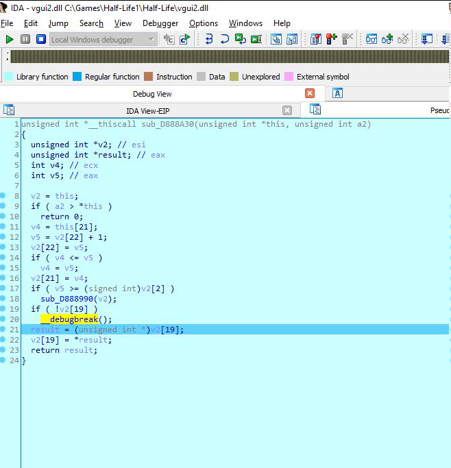Image resolution: width=451 pixels, height=468 pixels.
Task: Step over with the blue curved arrow icon
Action: point(224,39)
